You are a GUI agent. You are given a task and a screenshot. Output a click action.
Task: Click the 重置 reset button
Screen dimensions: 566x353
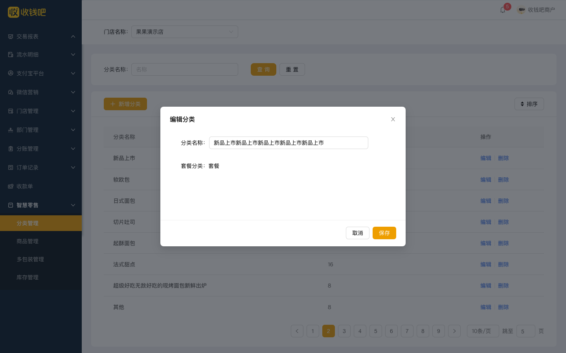tap(292, 69)
